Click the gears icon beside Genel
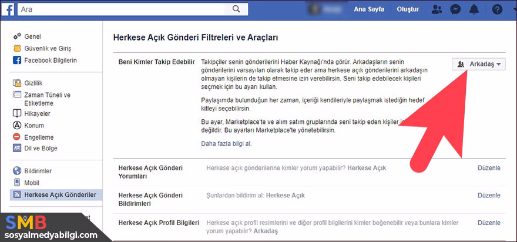This screenshot has width=517, height=242. [x=17, y=36]
